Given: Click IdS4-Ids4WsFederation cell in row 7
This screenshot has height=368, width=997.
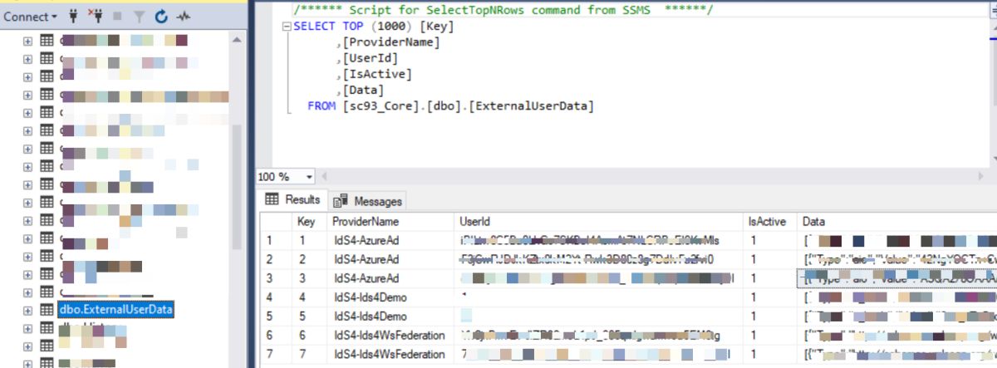Looking at the screenshot, I should [x=390, y=355].
